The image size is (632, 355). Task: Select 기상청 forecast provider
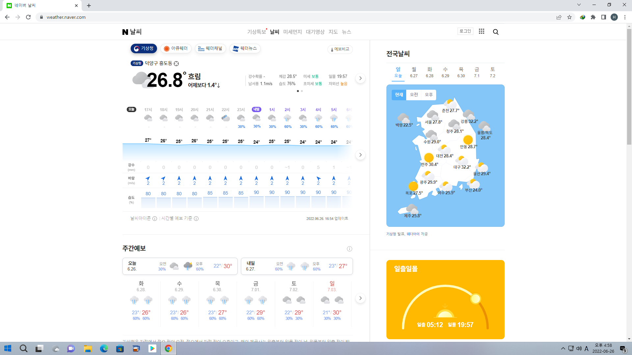[144, 49]
